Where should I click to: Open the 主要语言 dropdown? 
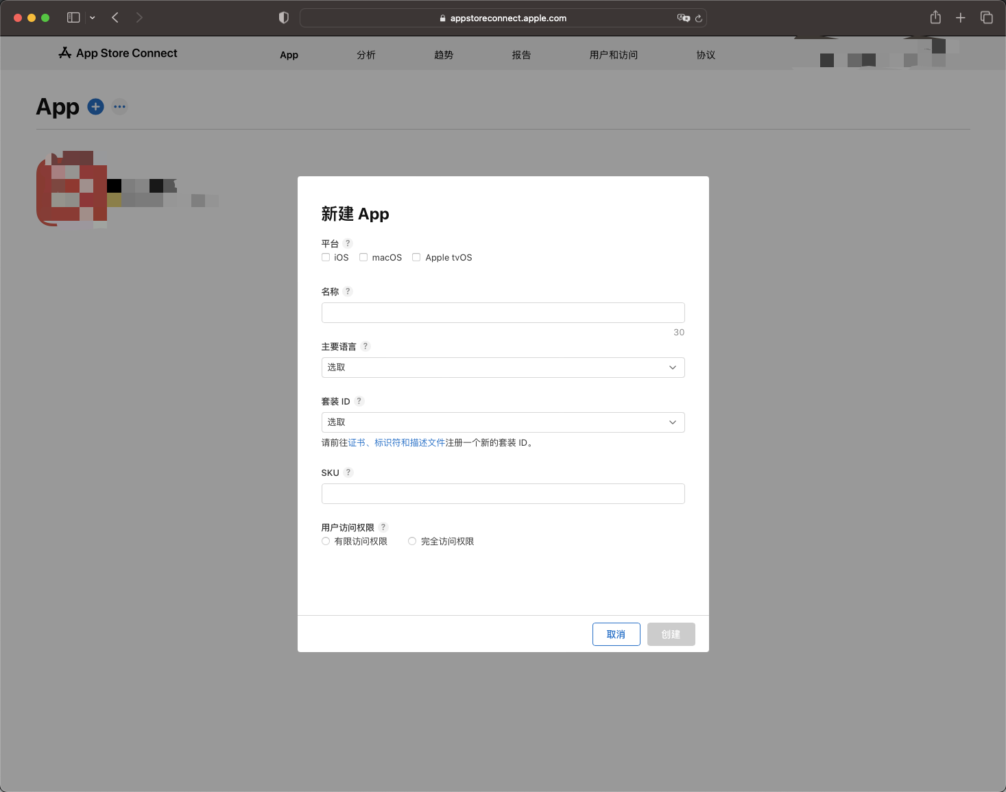click(x=503, y=368)
